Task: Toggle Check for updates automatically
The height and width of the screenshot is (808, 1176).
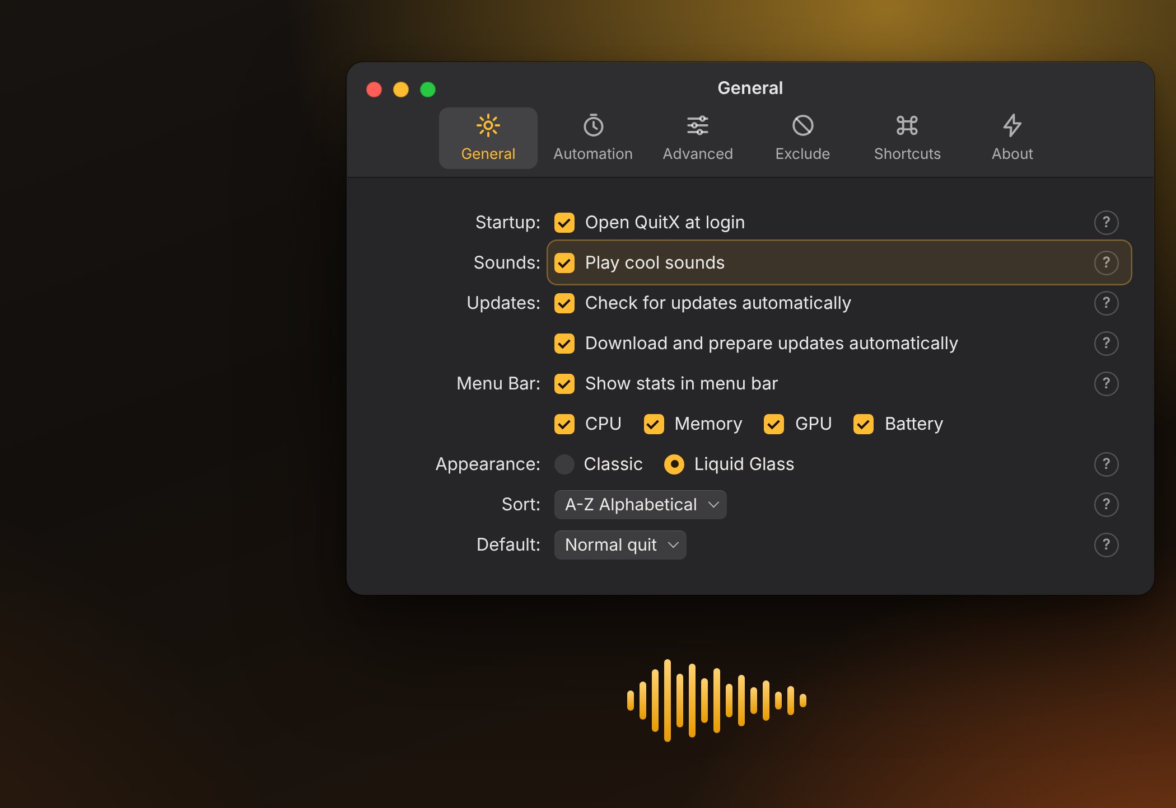Action: [x=564, y=303]
